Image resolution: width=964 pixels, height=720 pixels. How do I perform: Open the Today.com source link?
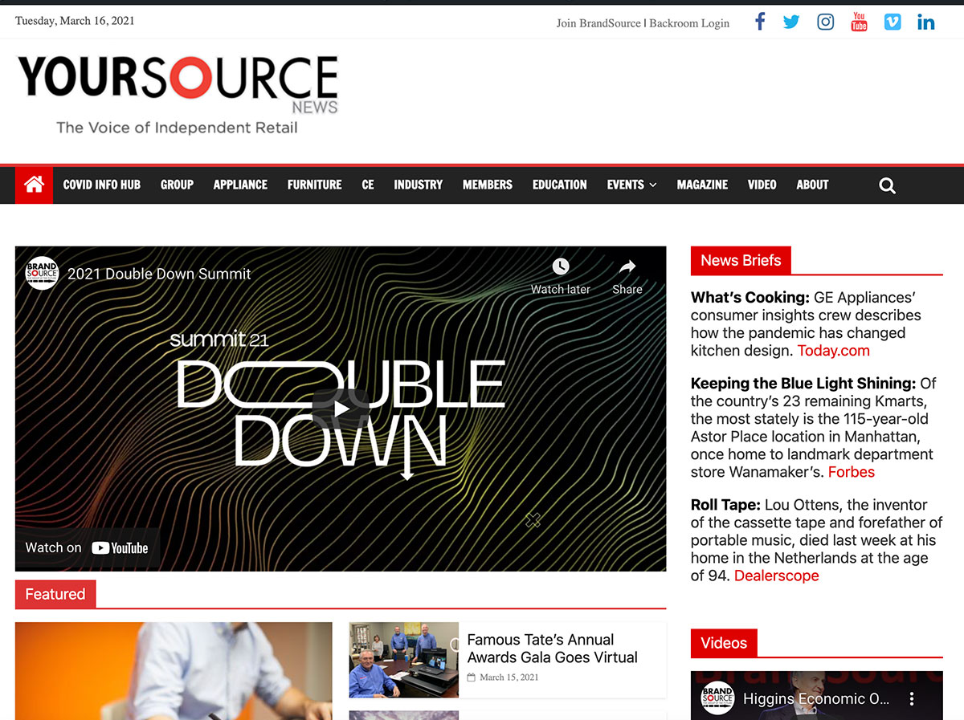(x=833, y=351)
